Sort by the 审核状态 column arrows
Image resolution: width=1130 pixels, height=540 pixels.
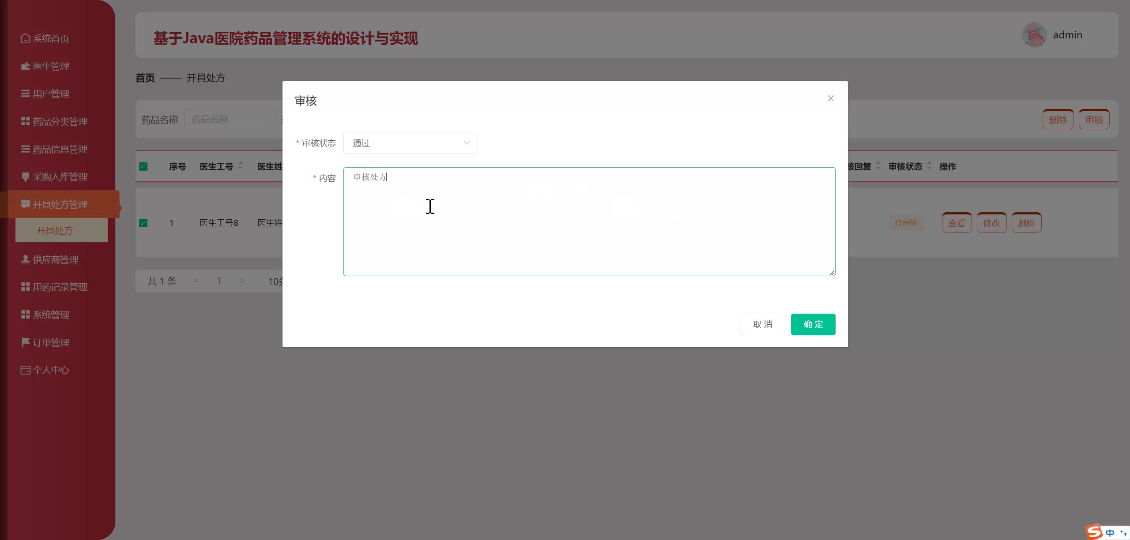[x=929, y=166]
